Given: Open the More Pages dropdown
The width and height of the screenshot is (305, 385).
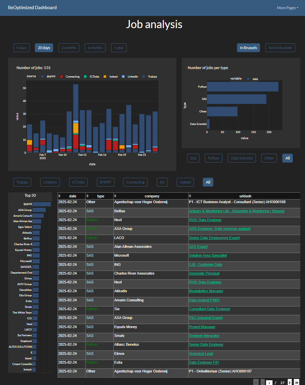Looking at the screenshot, I should (x=287, y=7).
